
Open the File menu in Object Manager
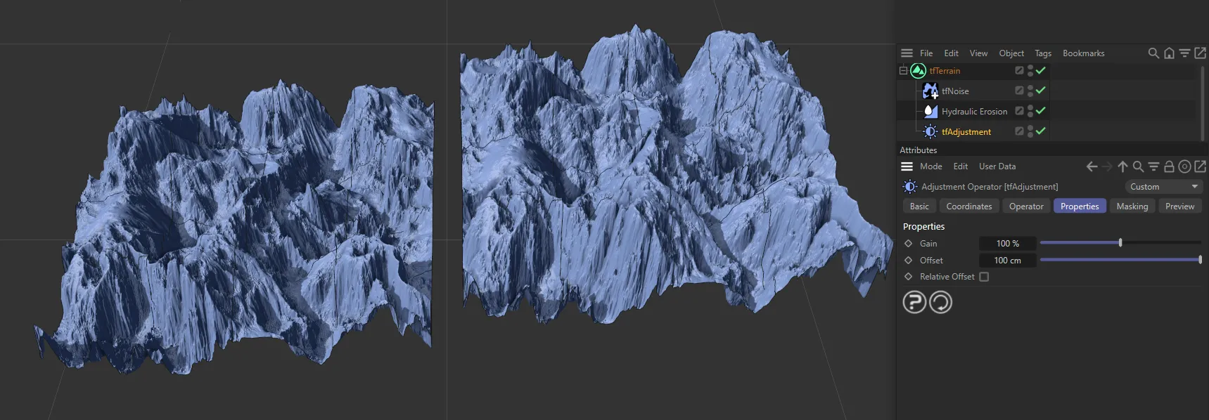click(926, 53)
